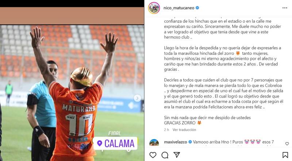This screenshot has height=161, width=292.
Task: Open the nico_matucaneo username link
Action: [179, 8]
